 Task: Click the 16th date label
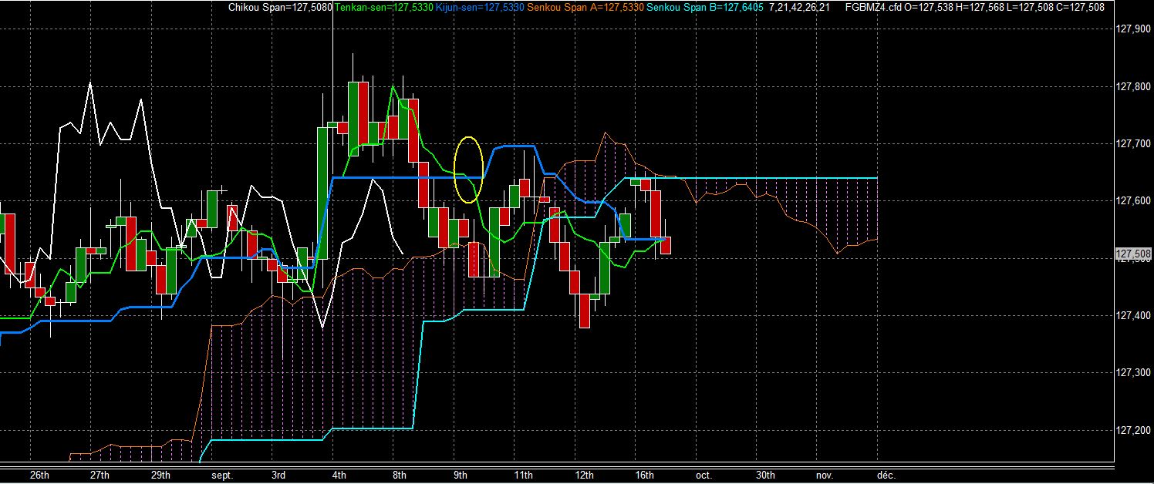point(644,475)
